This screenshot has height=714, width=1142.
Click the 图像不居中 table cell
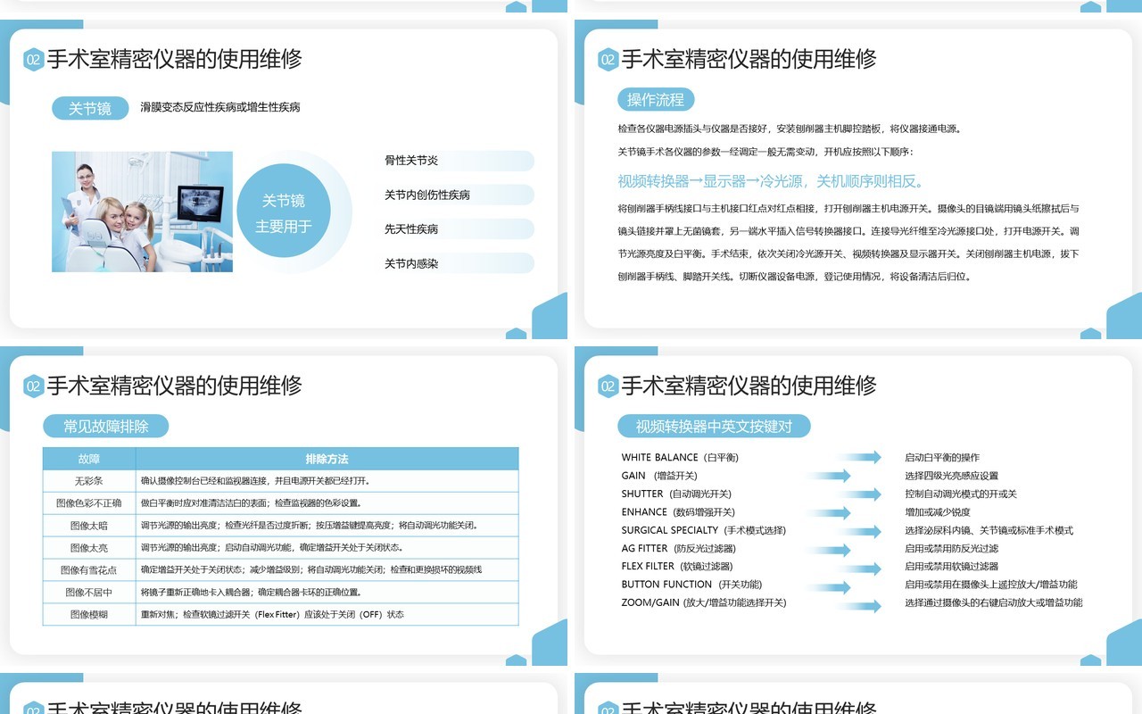tap(89, 593)
